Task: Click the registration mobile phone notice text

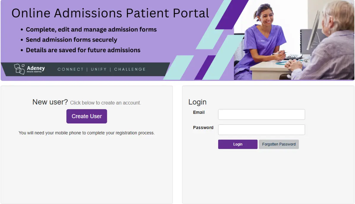Action: point(86,133)
